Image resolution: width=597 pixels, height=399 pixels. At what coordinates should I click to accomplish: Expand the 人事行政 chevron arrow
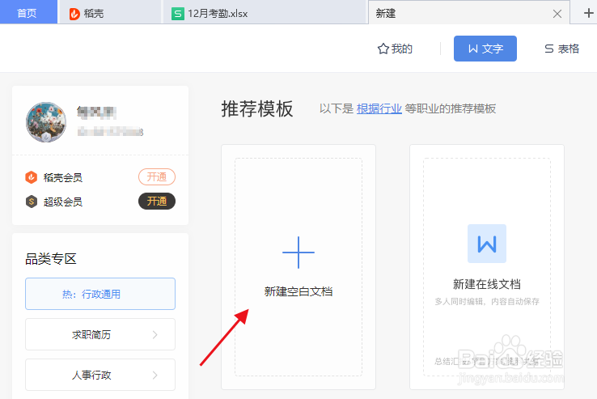coord(155,375)
